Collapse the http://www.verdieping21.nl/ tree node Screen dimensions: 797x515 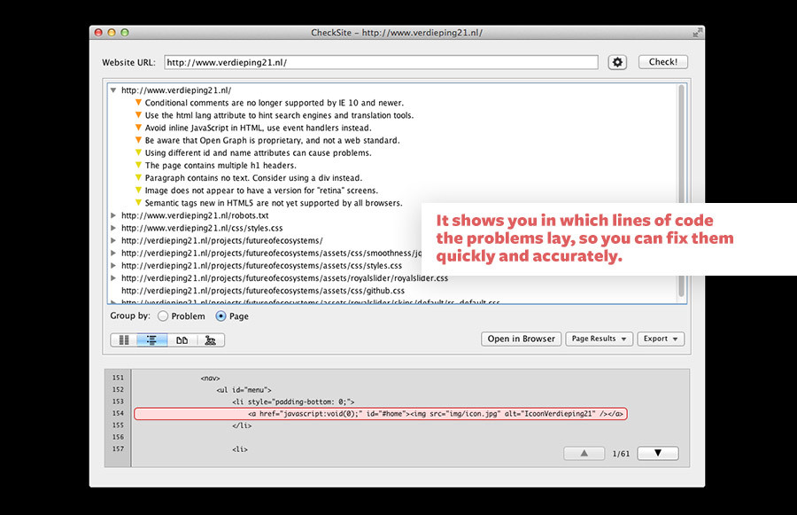tap(113, 90)
